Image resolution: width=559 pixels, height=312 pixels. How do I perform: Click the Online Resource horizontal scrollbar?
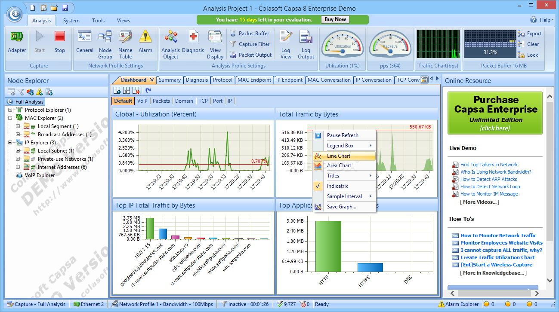(494, 294)
